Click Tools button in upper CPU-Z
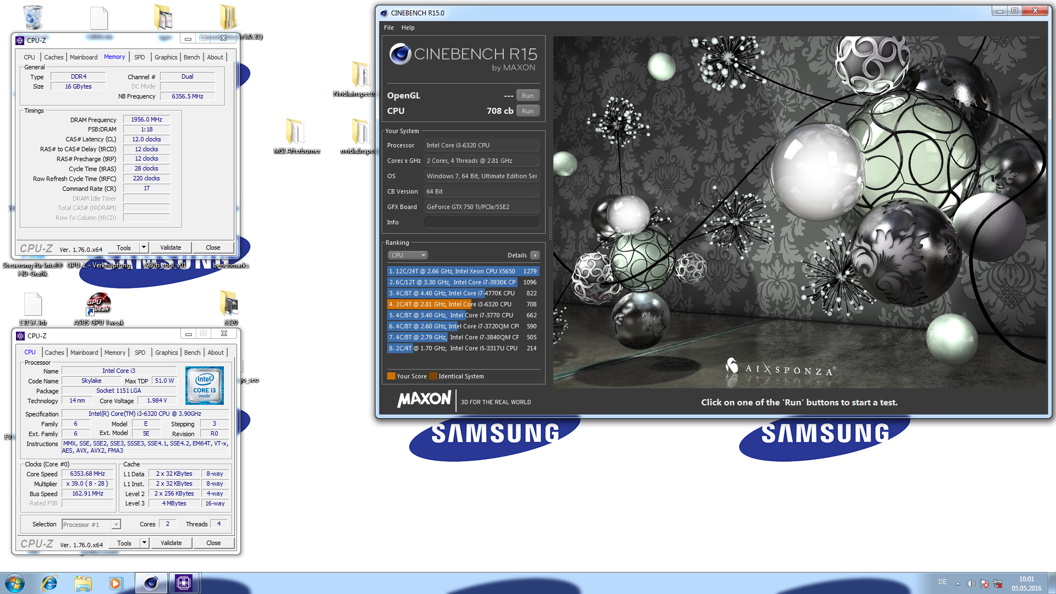Screen dimensions: 1056x594 (x=124, y=248)
